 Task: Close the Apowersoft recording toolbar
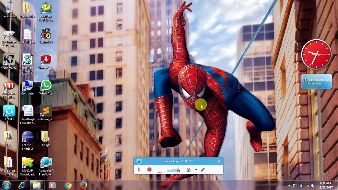[219, 161]
